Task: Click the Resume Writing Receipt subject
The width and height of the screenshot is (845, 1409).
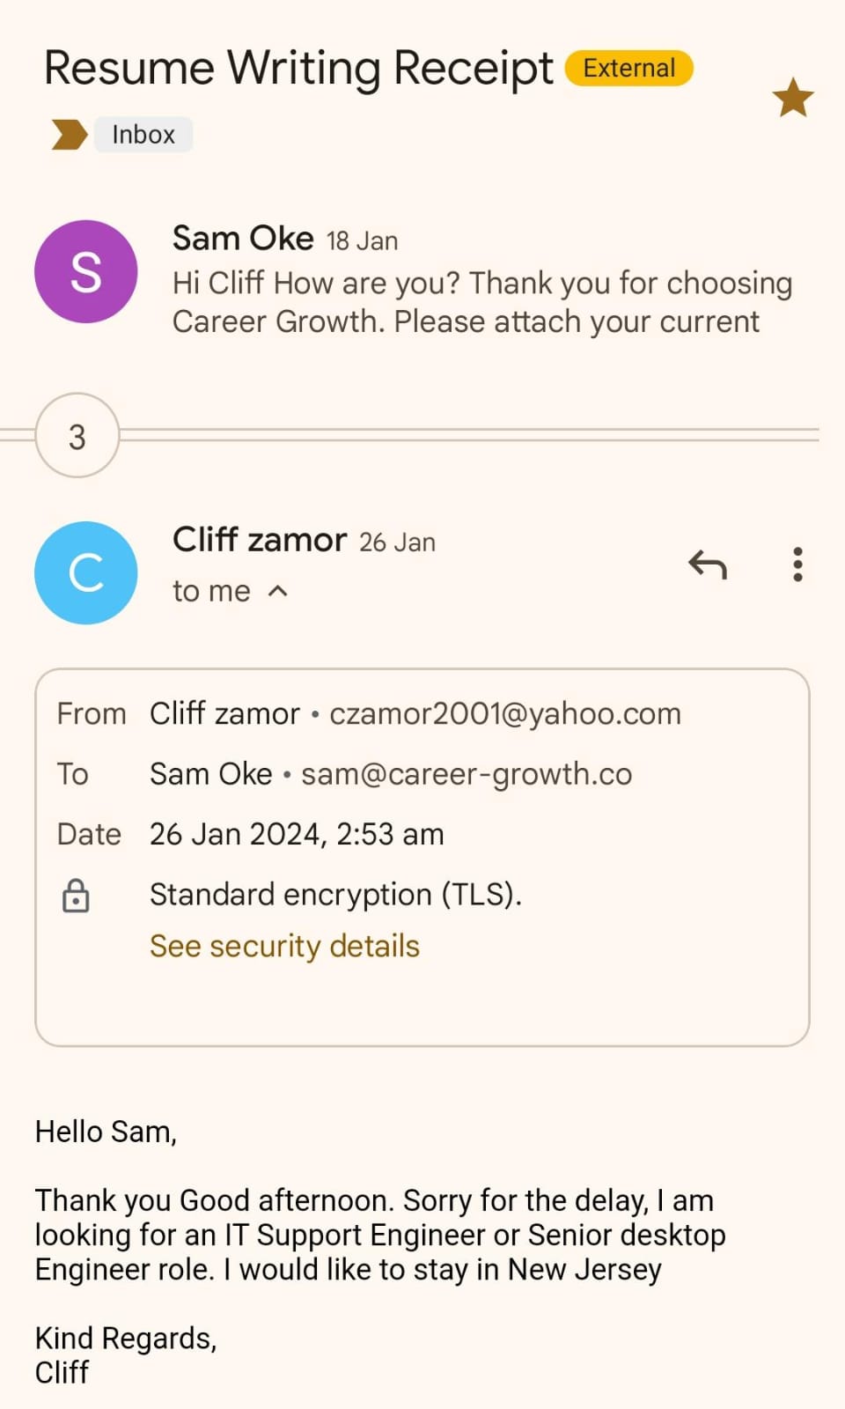Action: (x=298, y=69)
